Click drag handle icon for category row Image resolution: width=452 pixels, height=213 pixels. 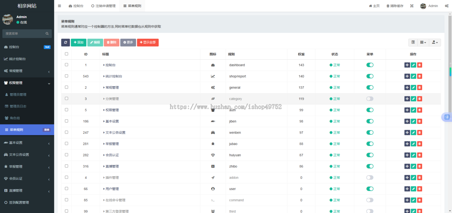pos(407,99)
